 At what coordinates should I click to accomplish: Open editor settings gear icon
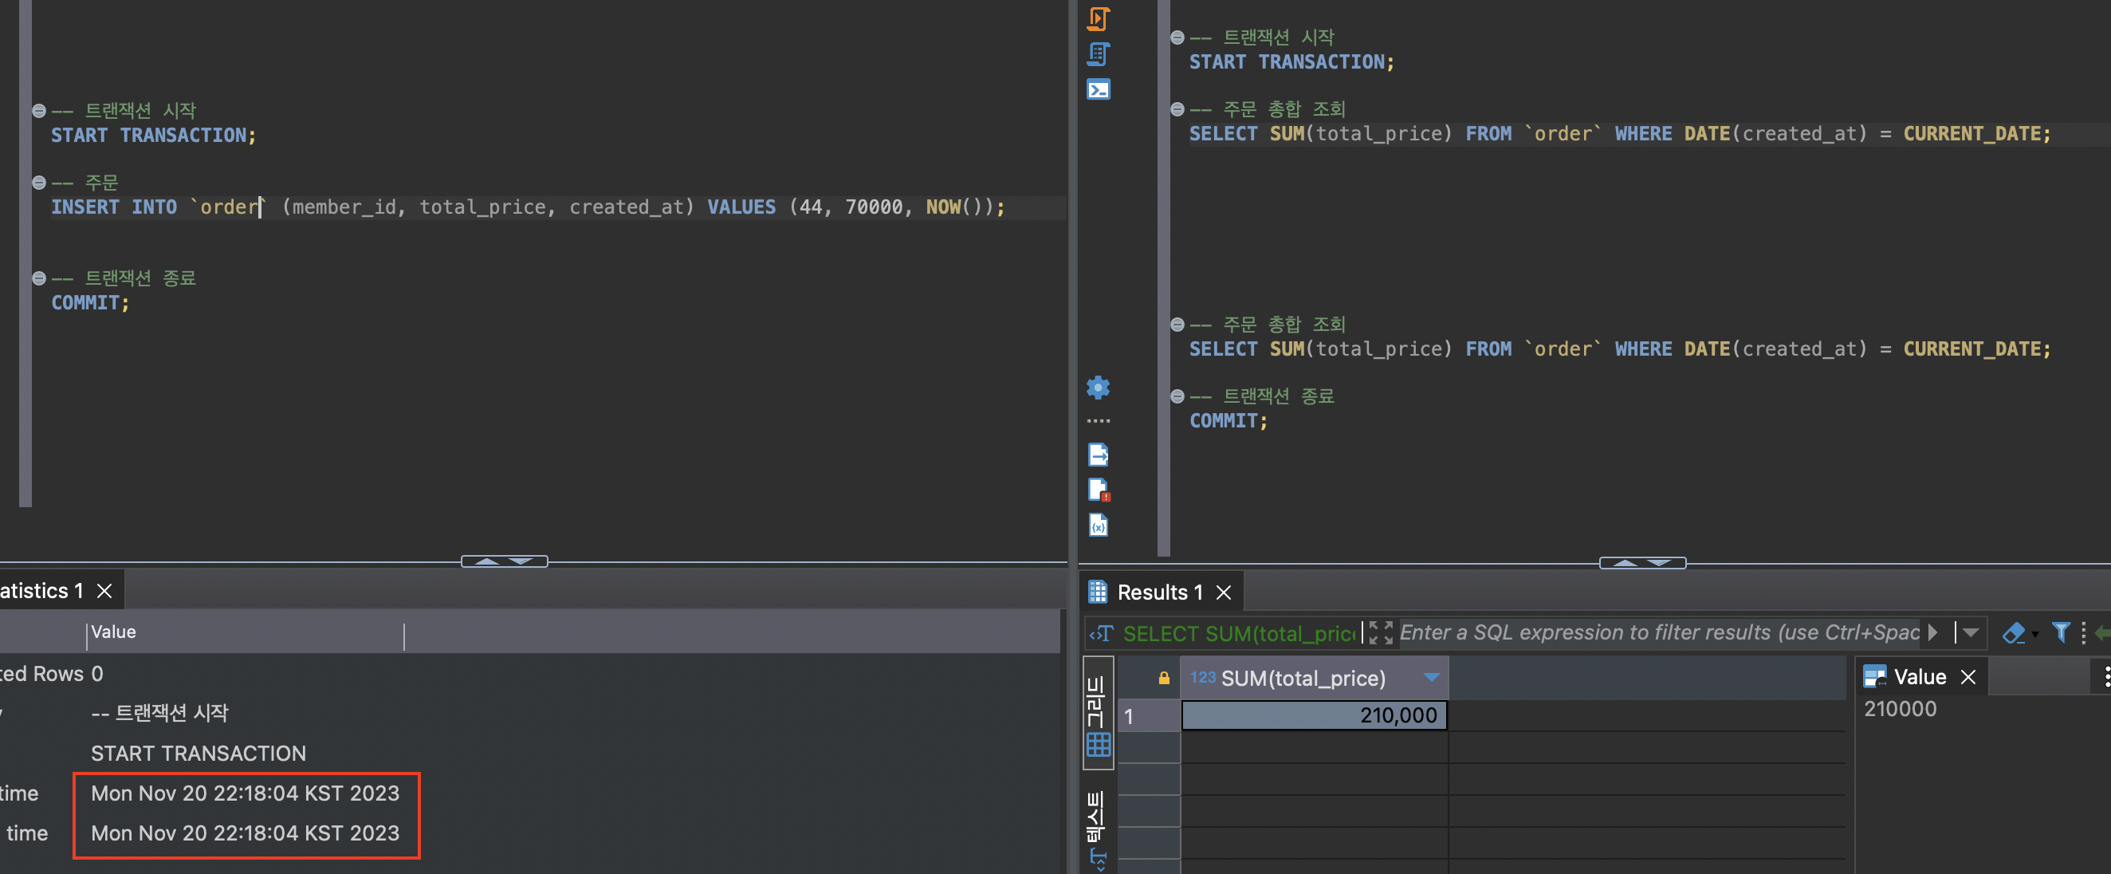(x=1098, y=387)
